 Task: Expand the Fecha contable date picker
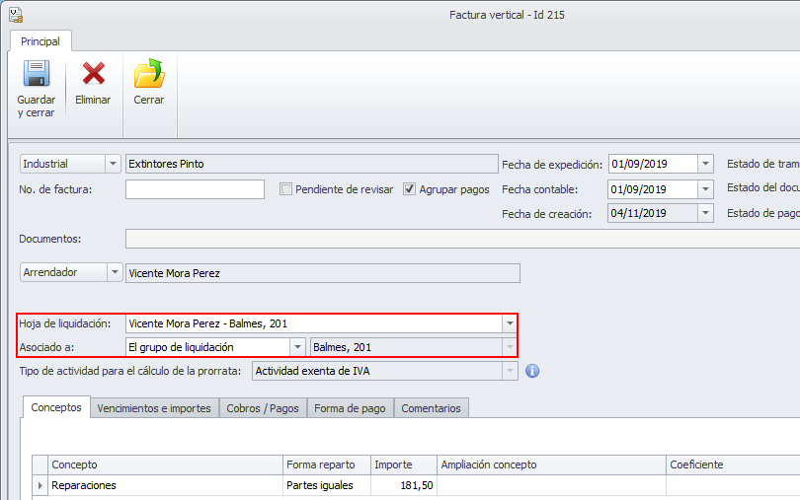(705, 189)
